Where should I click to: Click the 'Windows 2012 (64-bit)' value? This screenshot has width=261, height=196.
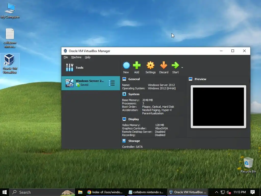tap(162, 88)
